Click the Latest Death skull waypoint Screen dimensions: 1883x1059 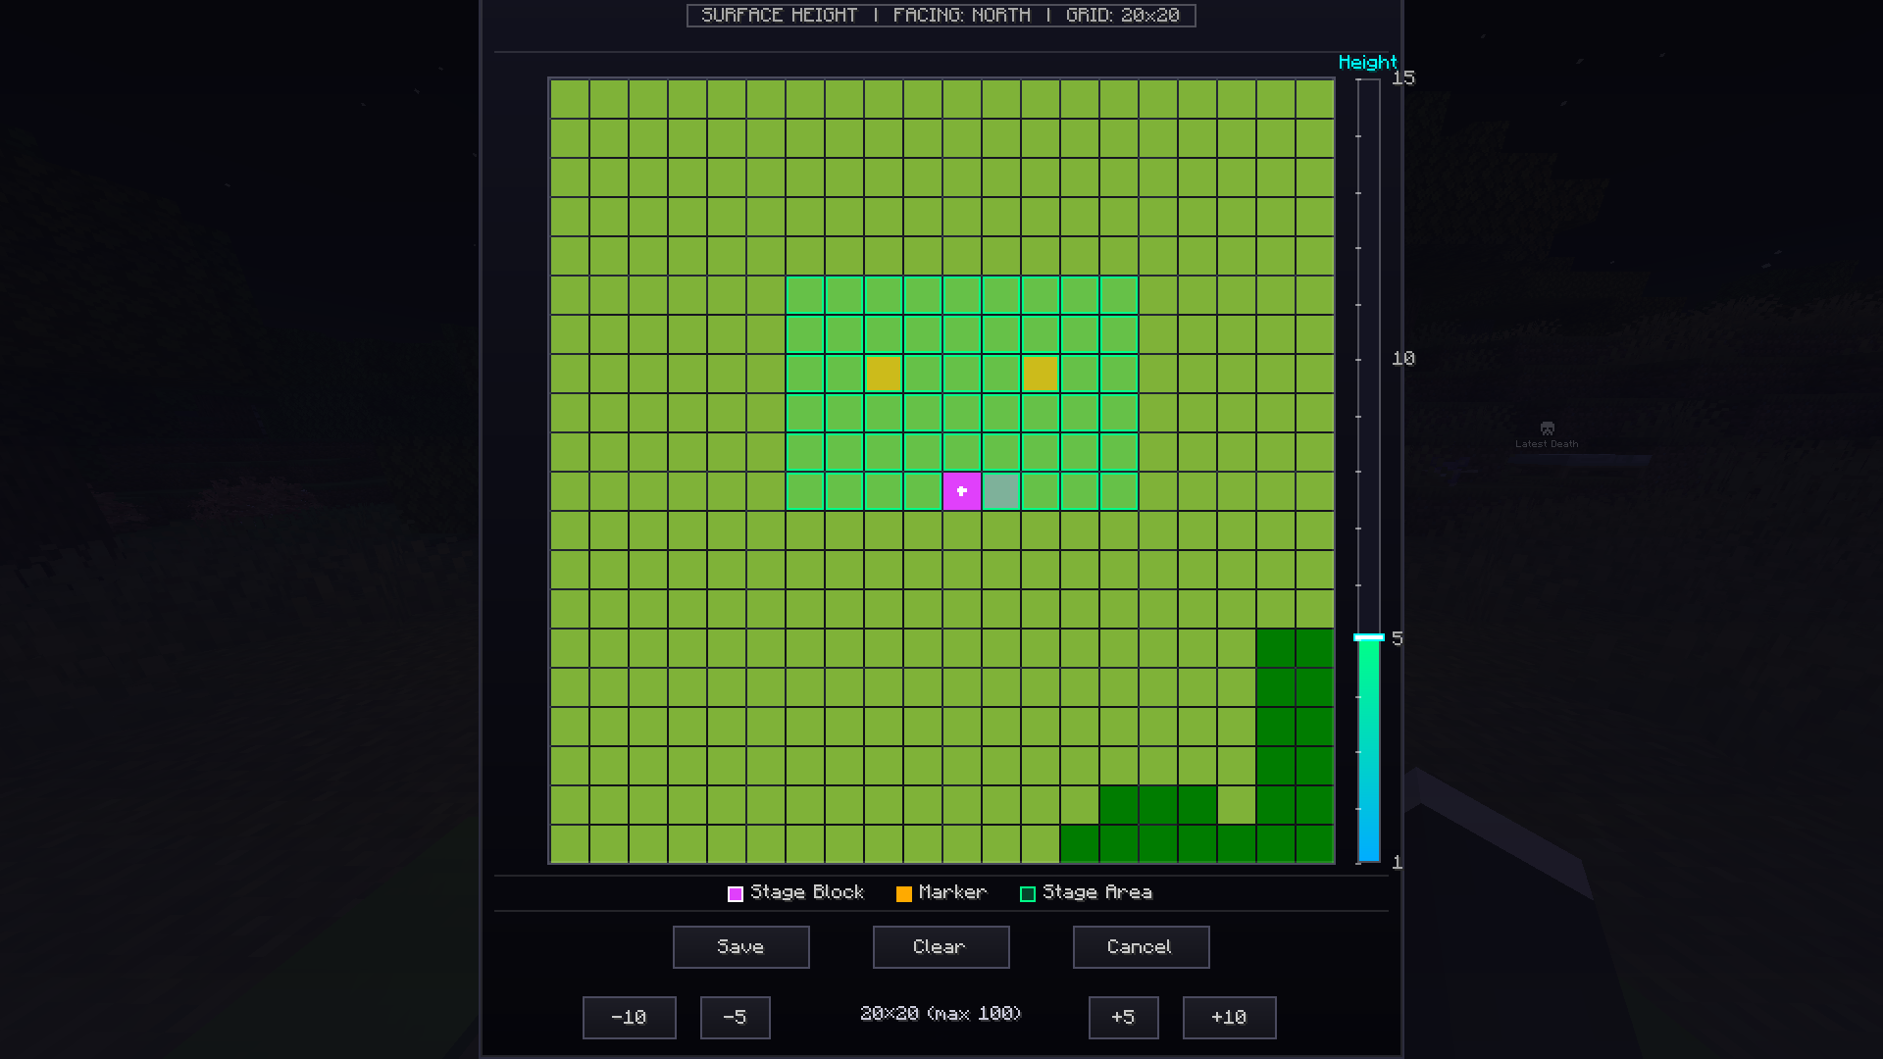click(1548, 429)
